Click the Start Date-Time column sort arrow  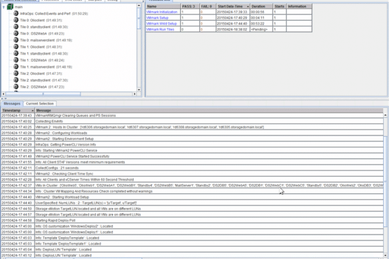point(248,7)
